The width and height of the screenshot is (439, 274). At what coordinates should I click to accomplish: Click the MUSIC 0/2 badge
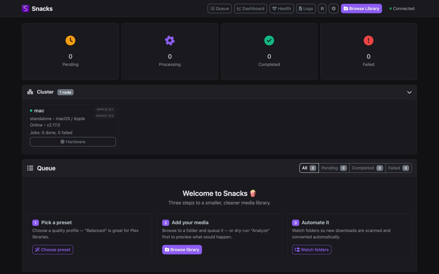point(105,116)
